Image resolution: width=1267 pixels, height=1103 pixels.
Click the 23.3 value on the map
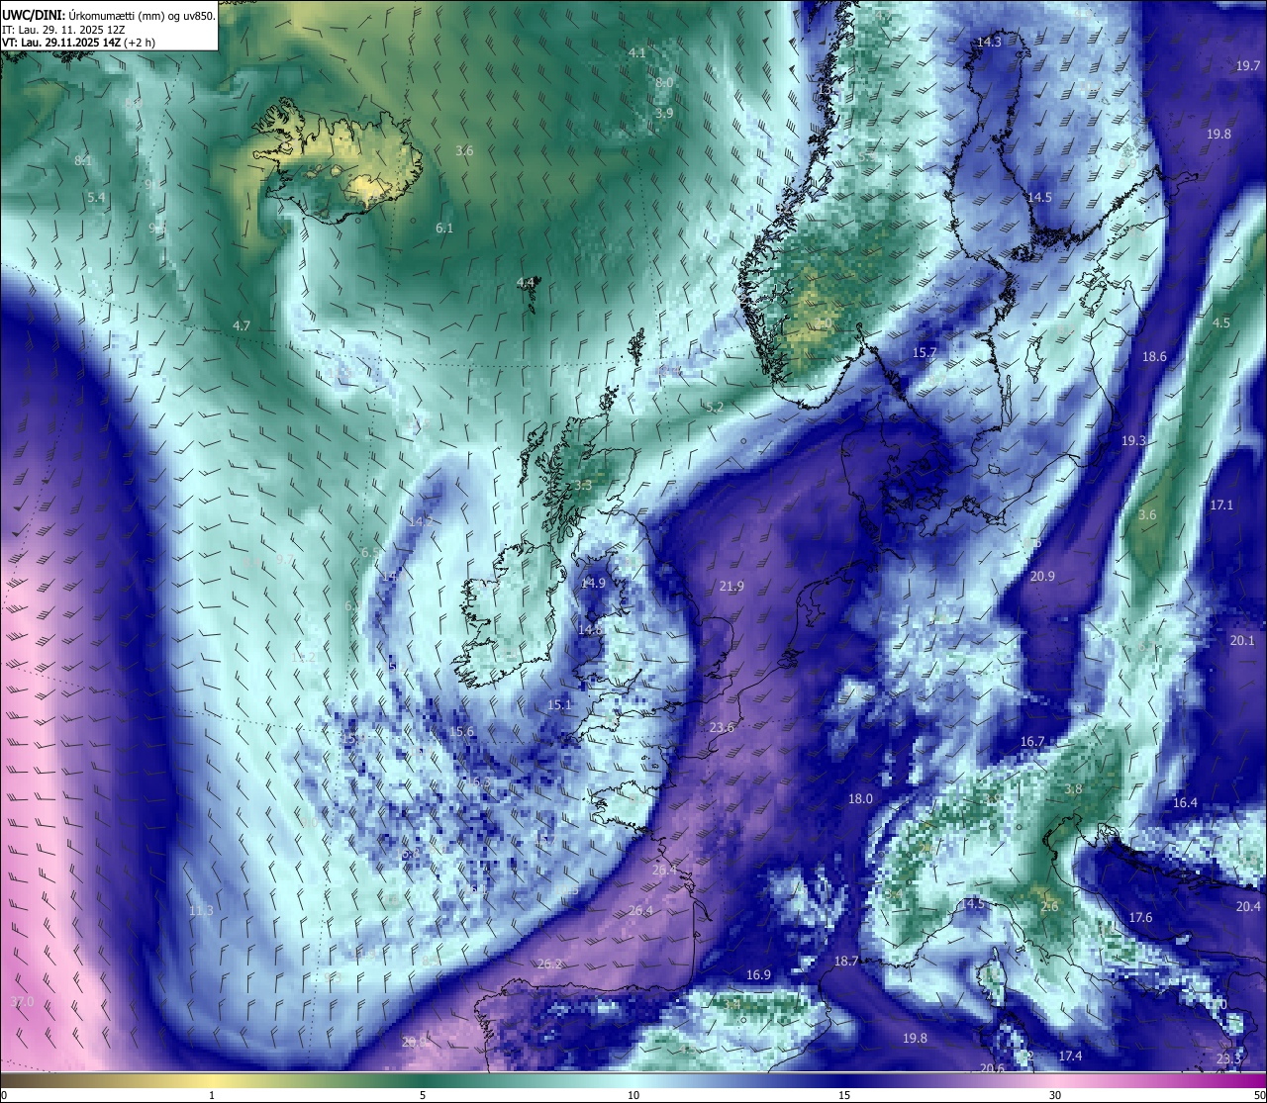click(1228, 1058)
